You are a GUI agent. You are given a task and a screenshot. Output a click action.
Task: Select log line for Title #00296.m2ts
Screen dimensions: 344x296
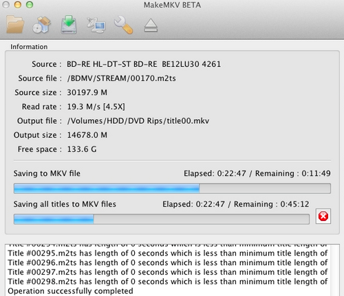coord(168,263)
